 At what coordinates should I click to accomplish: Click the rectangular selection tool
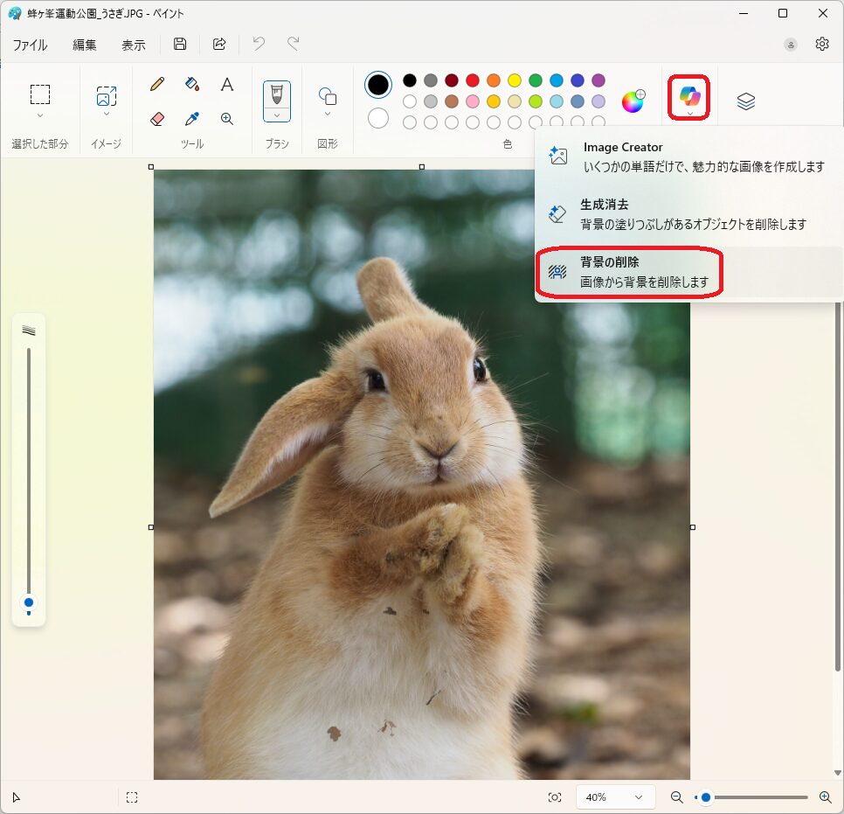40,94
